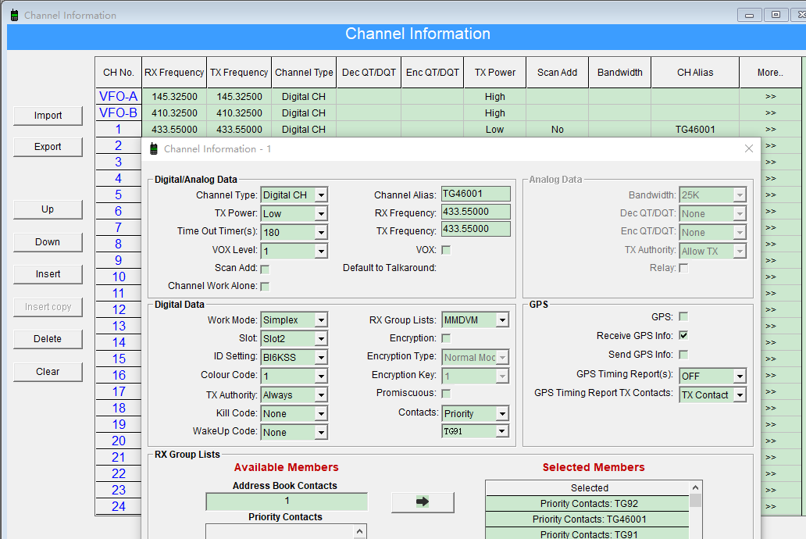This screenshot has height=539, width=806.
Task: Click the Import button
Action: pos(48,116)
